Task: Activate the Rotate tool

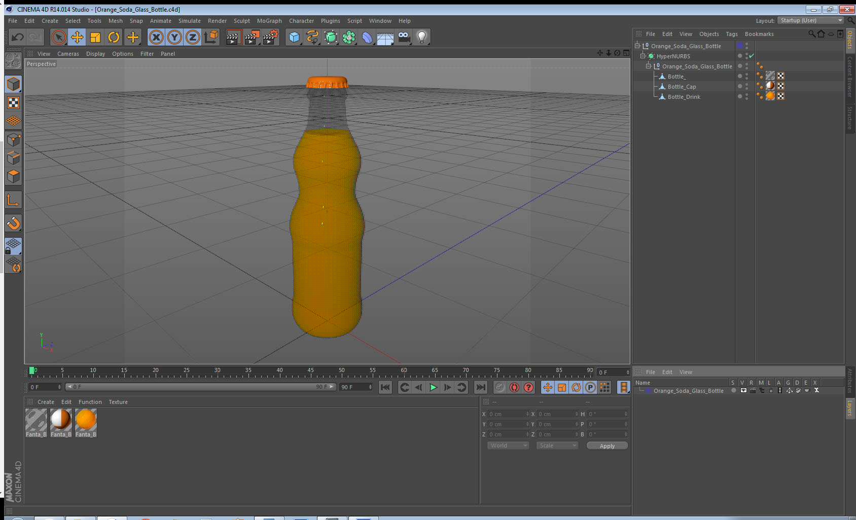Action: pos(114,37)
